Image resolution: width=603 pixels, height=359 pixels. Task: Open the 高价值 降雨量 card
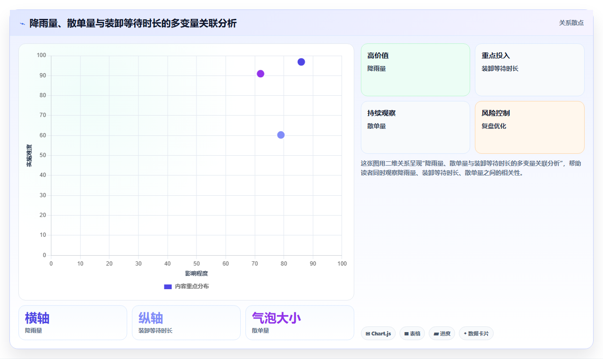(415, 70)
